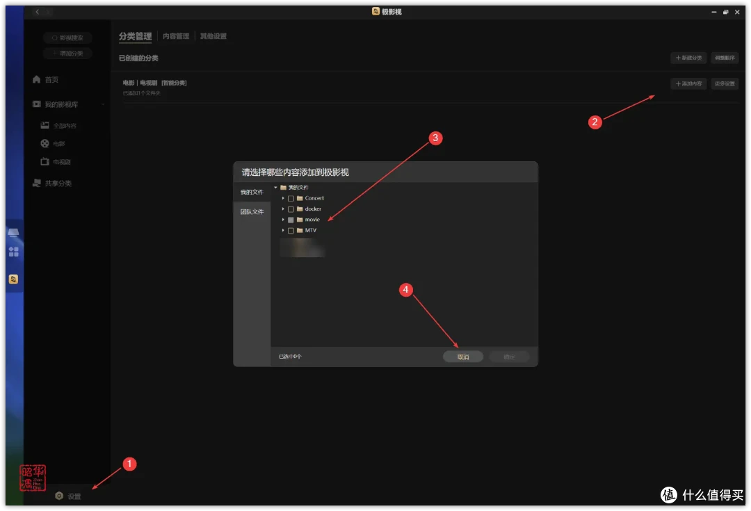Click blurred folder row below MTV
751x511 pixels.
pyautogui.click(x=302, y=248)
